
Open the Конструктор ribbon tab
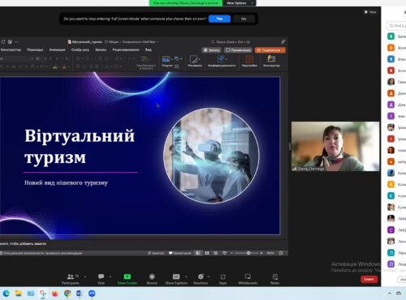[x=11, y=49]
